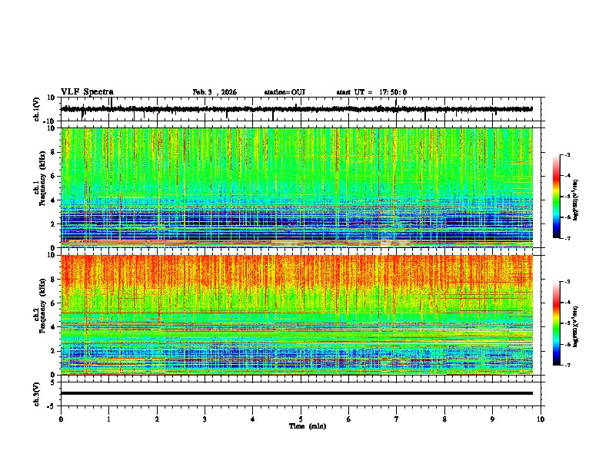Click time axis tick label "3"
The height and width of the screenshot is (470, 609).
(x=205, y=419)
